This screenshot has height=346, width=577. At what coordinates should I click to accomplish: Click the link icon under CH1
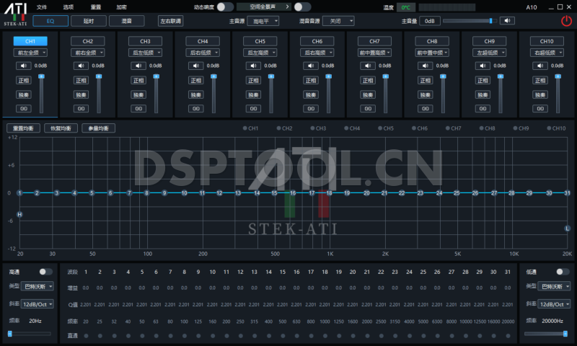coord(24,108)
